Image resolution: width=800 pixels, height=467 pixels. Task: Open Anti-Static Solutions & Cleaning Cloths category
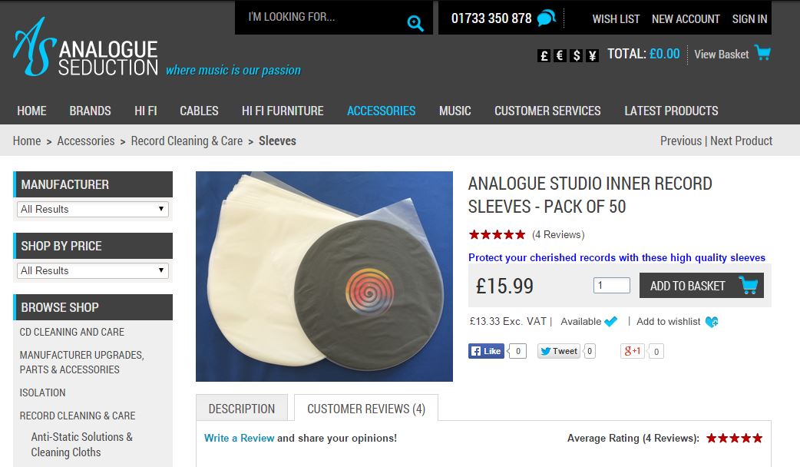click(81, 445)
